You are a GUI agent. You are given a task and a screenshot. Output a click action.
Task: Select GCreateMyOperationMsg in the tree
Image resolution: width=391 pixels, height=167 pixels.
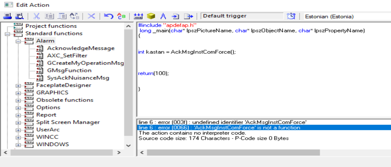pyautogui.click(x=85, y=63)
